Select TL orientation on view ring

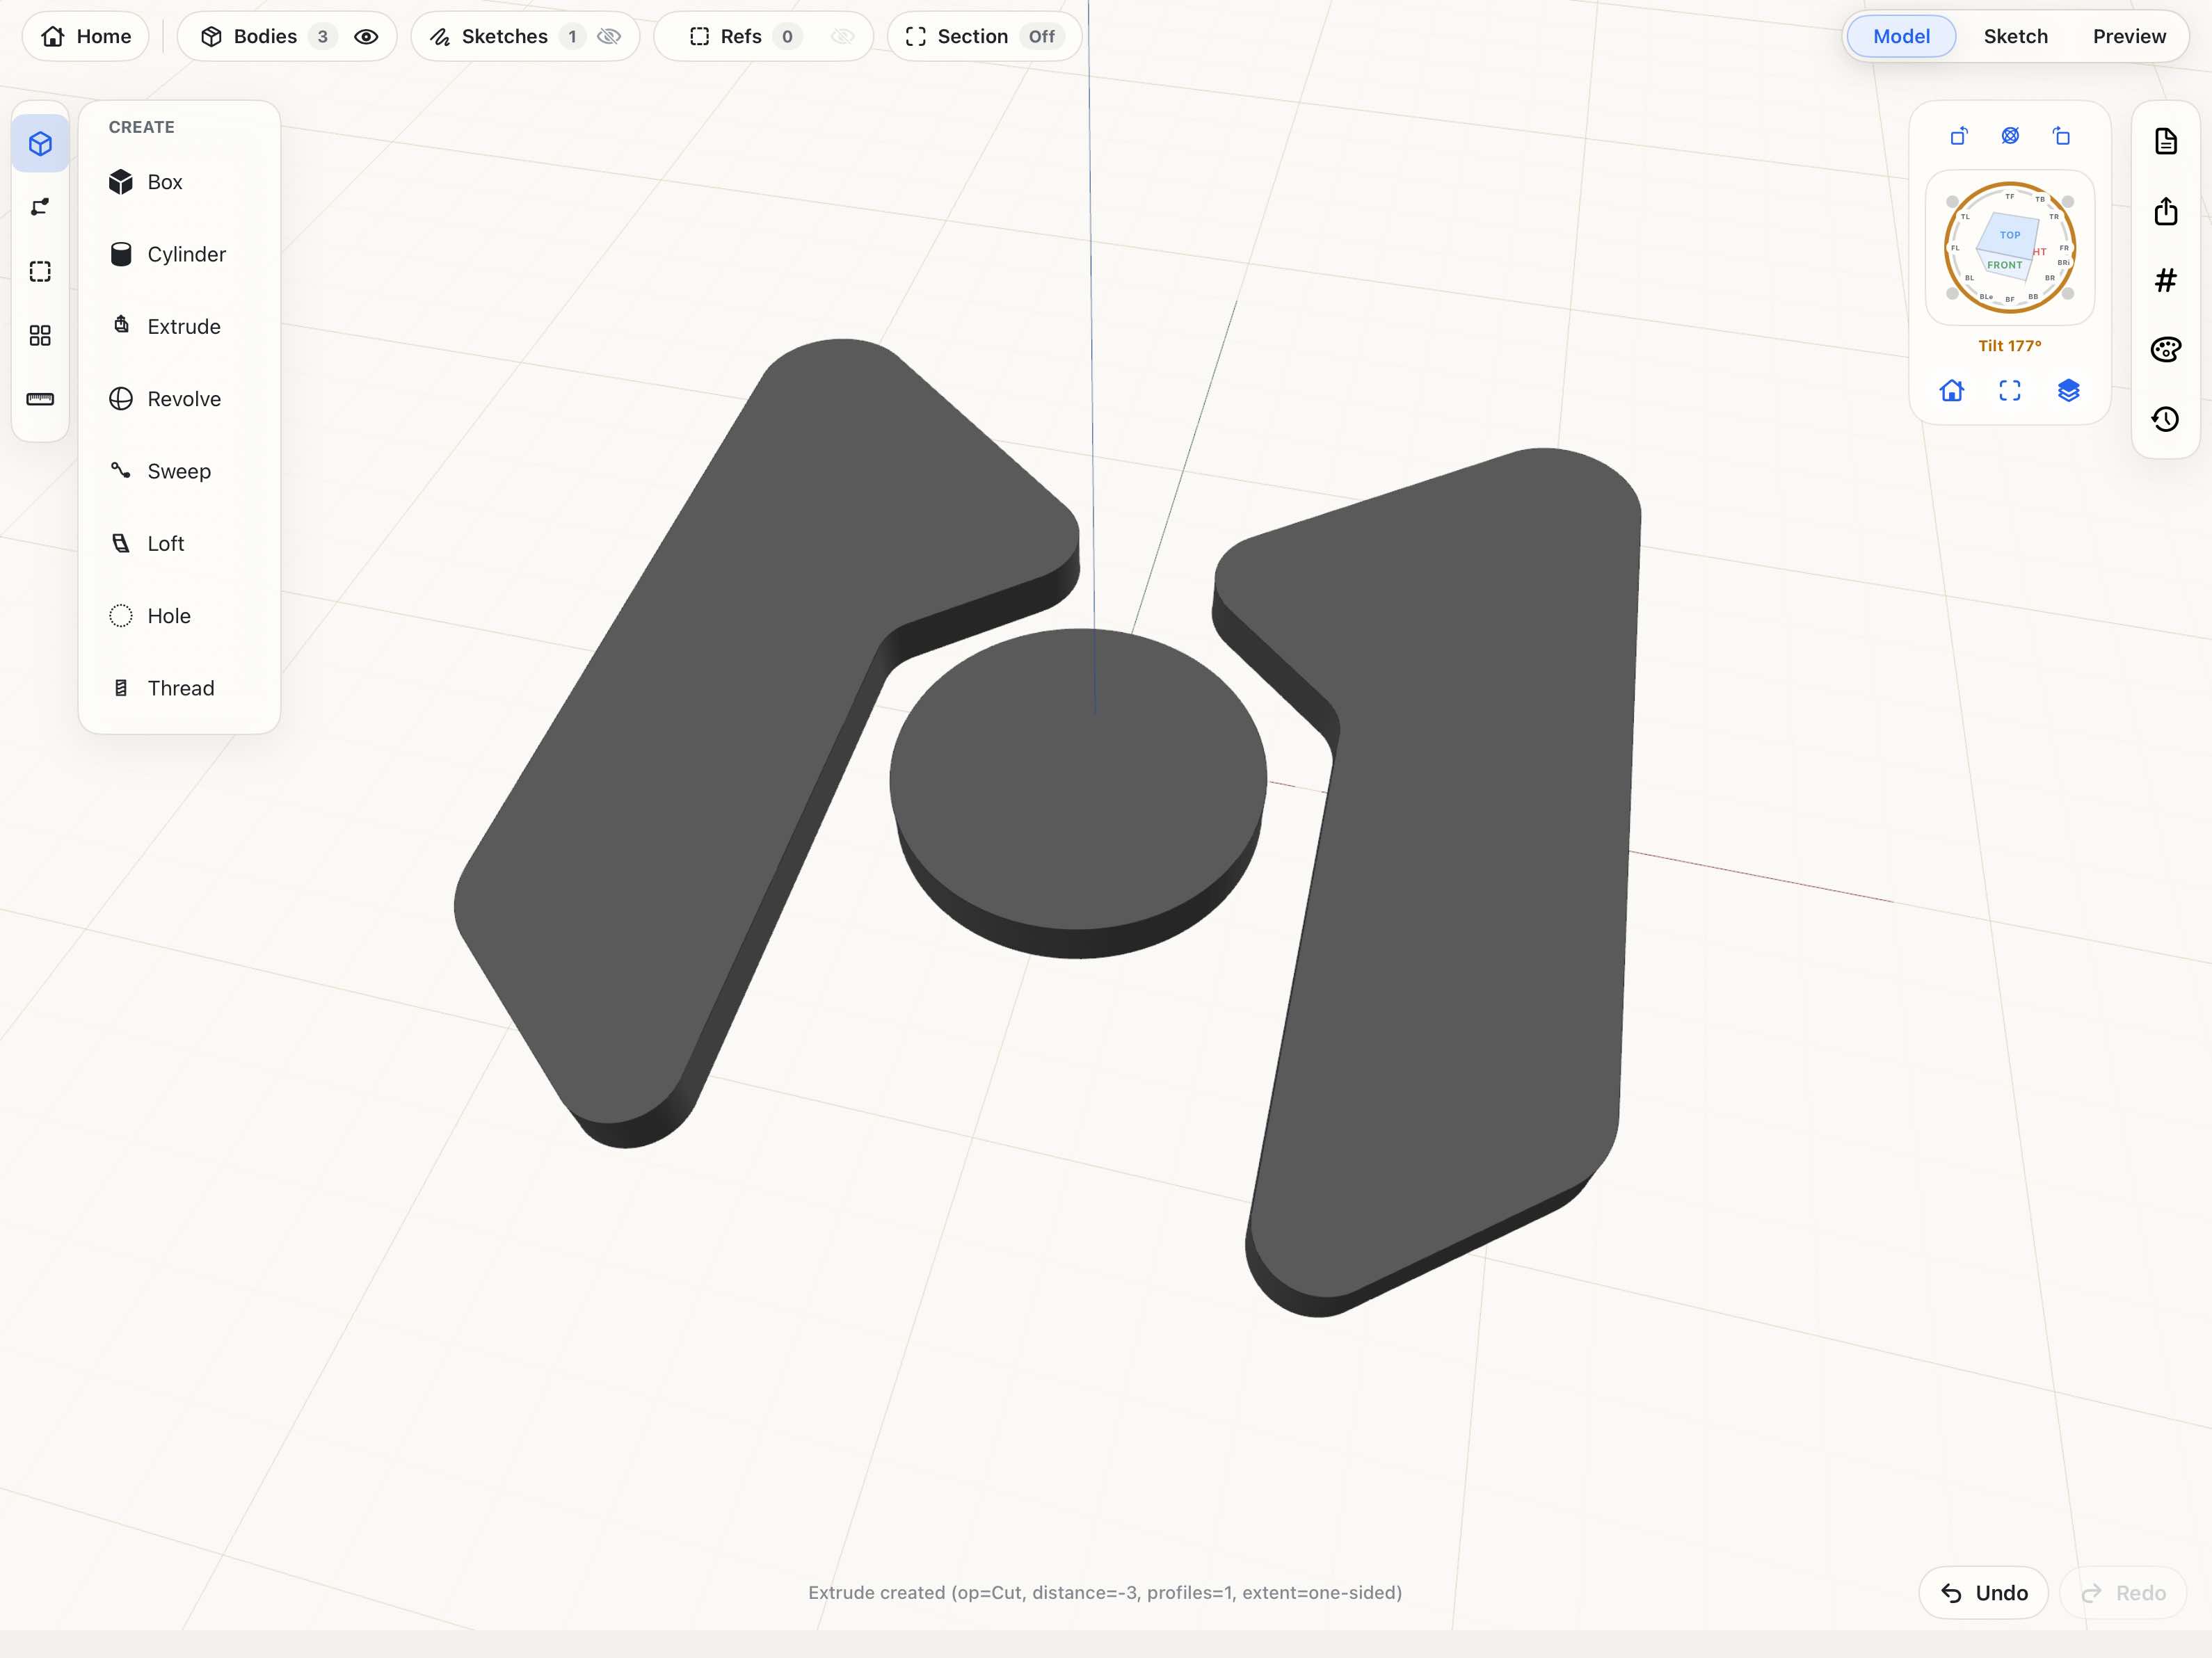tap(1965, 217)
